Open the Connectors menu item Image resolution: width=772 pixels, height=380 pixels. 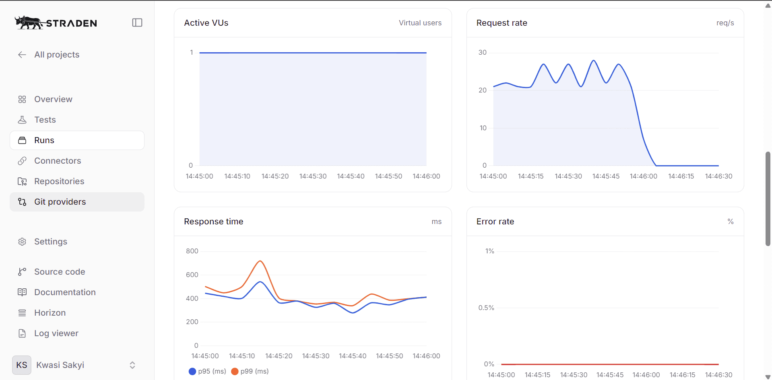coord(77,161)
